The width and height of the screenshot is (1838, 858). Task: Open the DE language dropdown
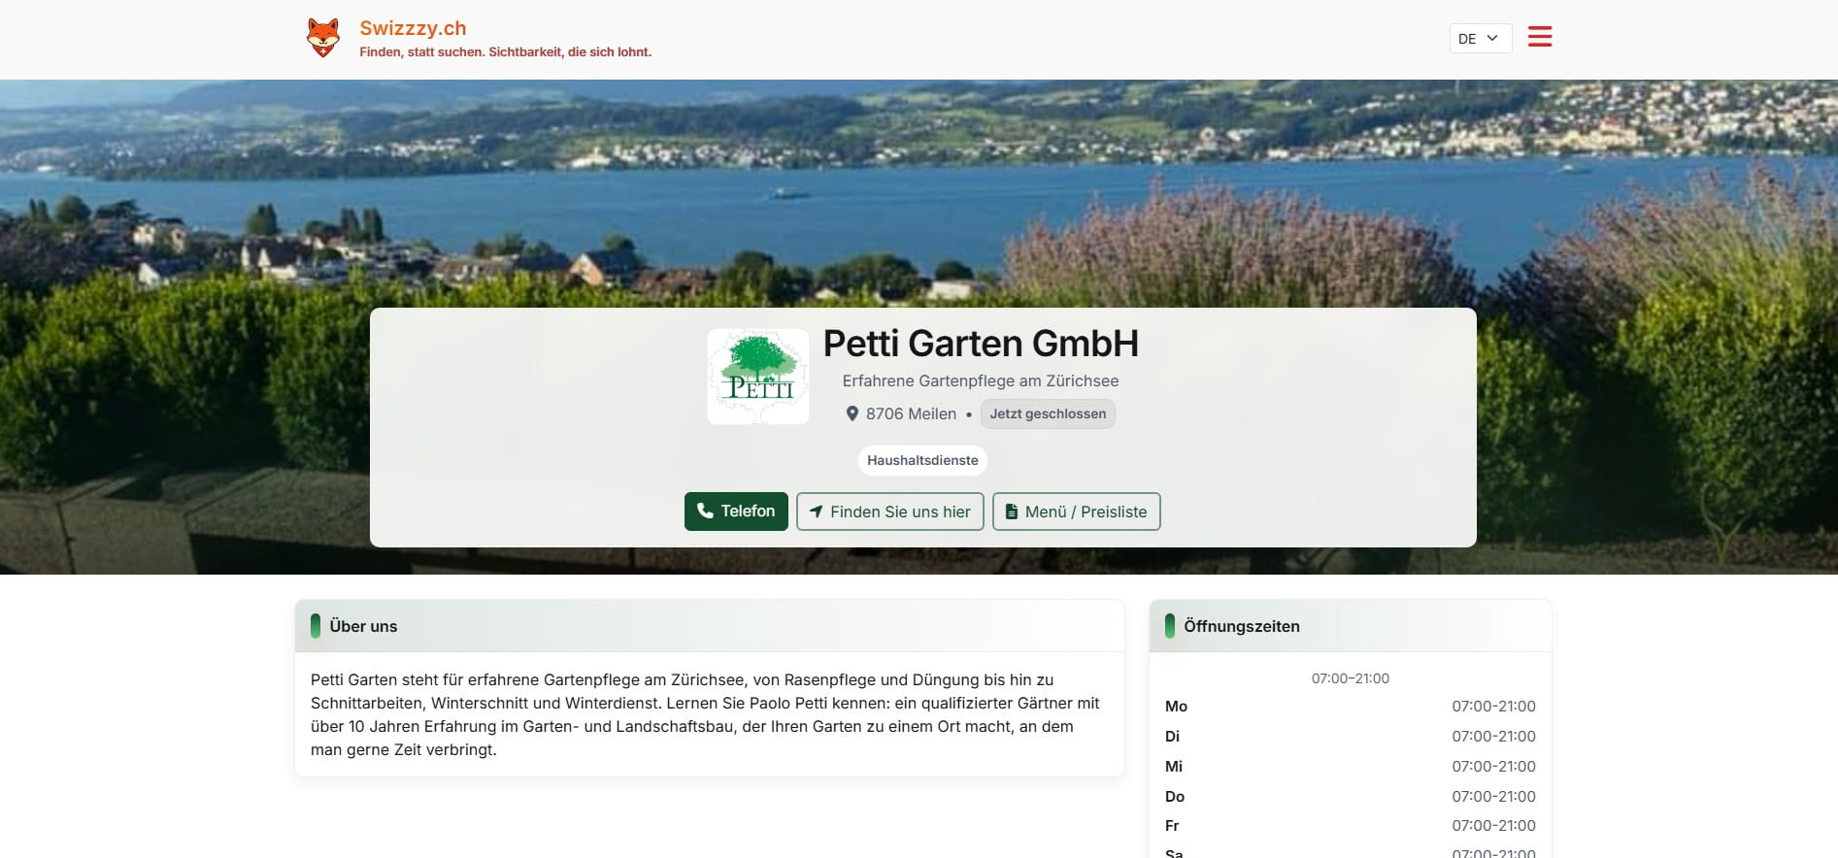pos(1479,38)
